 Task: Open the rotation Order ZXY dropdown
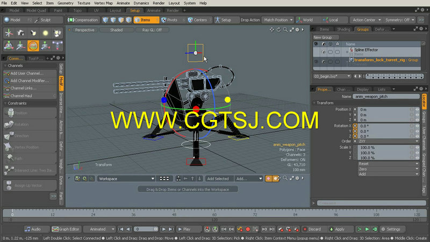pyautogui.click(x=389, y=141)
